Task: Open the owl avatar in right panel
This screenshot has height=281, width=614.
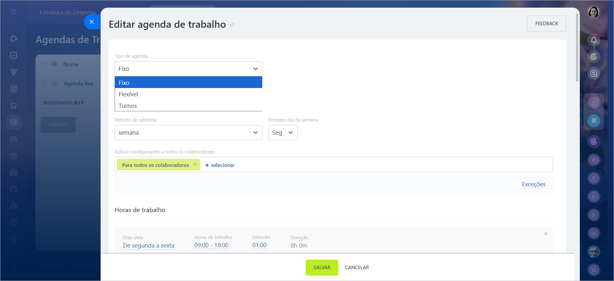Action: click(594, 252)
